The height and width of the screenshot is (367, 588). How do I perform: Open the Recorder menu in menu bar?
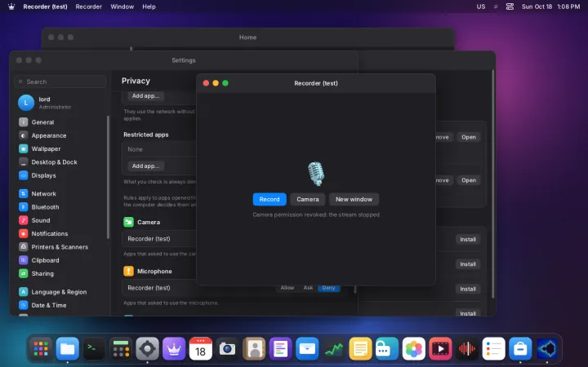pyautogui.click(x=88, y=7)
